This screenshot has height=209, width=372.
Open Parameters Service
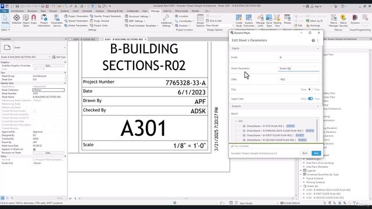(x=57, y=20)
